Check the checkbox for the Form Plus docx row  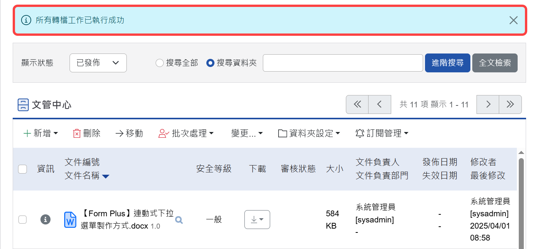coord(23,220)
